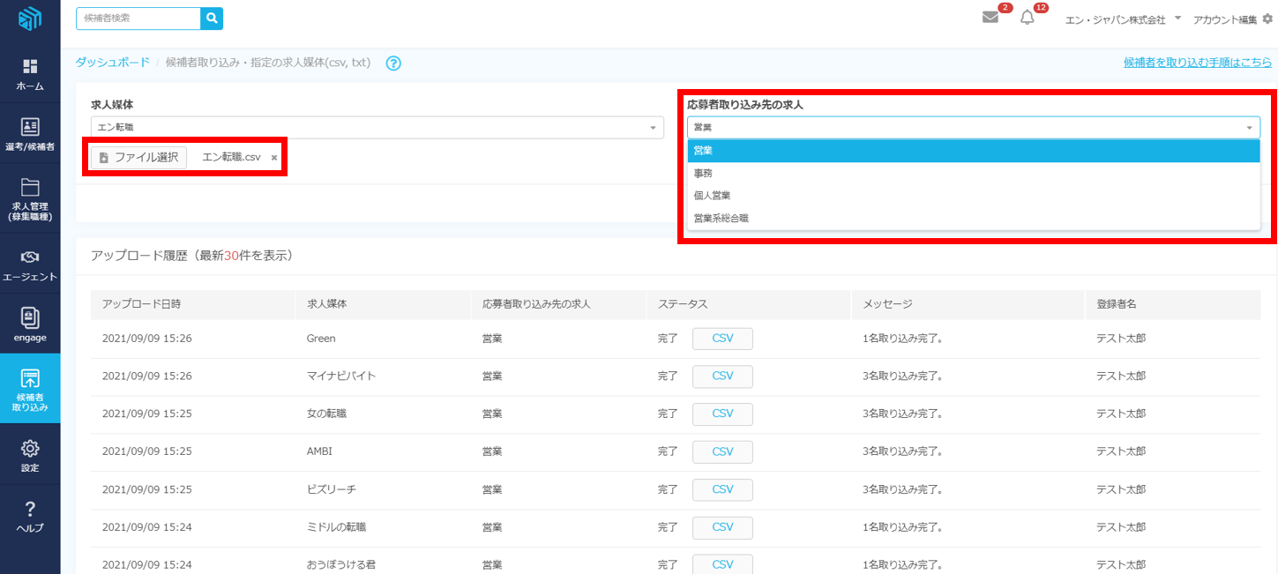Click into the 候補者検索 search field
This screenshot has height=574, width=1278.
coord(138,19)
